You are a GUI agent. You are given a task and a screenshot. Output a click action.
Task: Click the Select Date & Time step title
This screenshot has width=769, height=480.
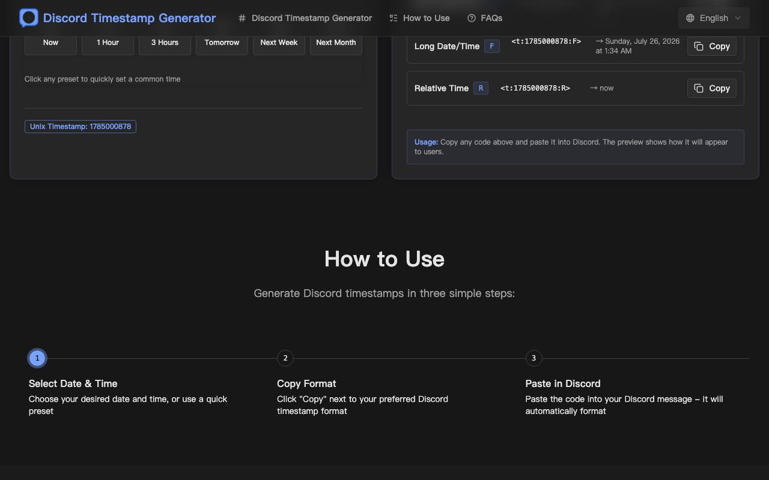click(x=73, y=384)
